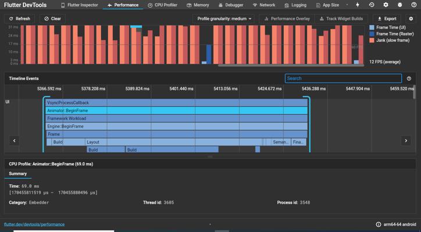The width and height of the screenshot is (421, 232).
Task: Switch to the Memory tab
Action: tap(198, 5)
